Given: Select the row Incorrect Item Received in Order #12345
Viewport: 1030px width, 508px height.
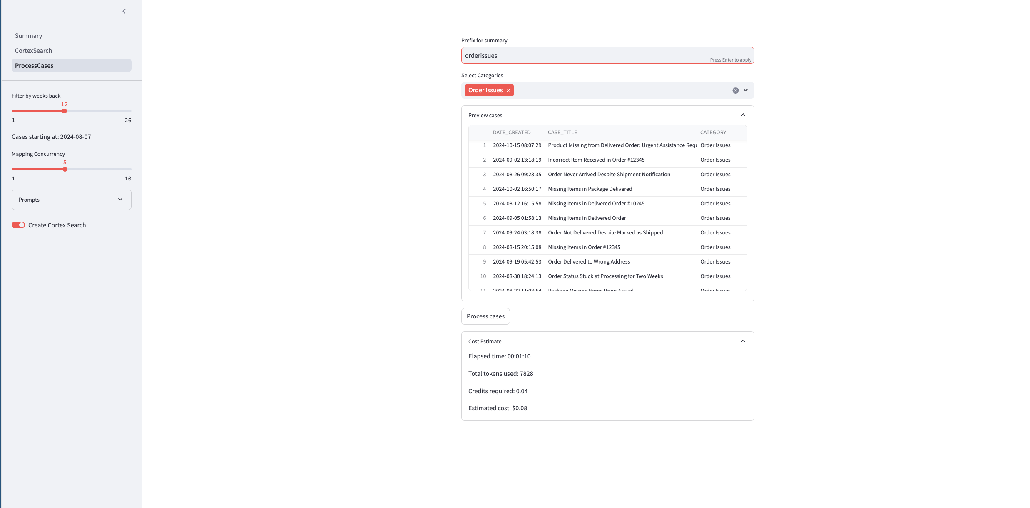Looking at the screenshot, I should (x=596, y=160).
